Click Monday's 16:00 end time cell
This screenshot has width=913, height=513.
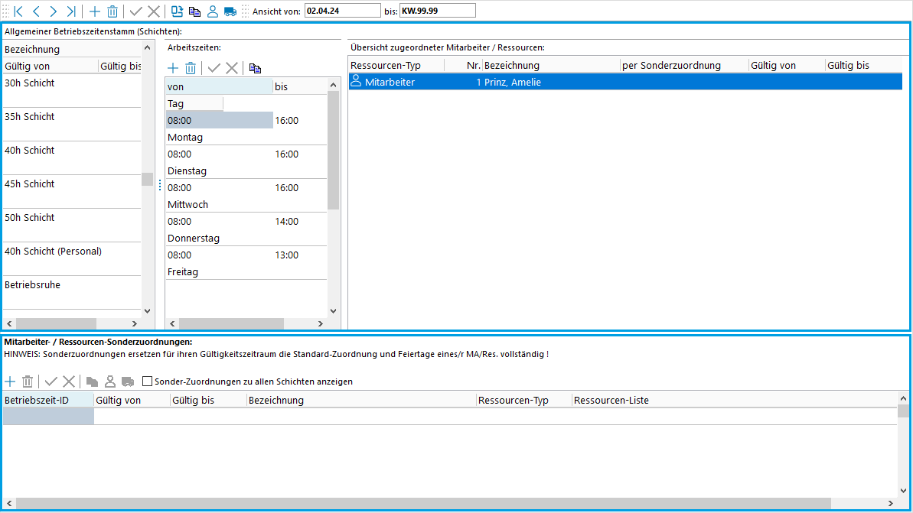pos(287,121)
